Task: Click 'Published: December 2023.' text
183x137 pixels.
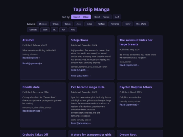Action: coord(84,92)
